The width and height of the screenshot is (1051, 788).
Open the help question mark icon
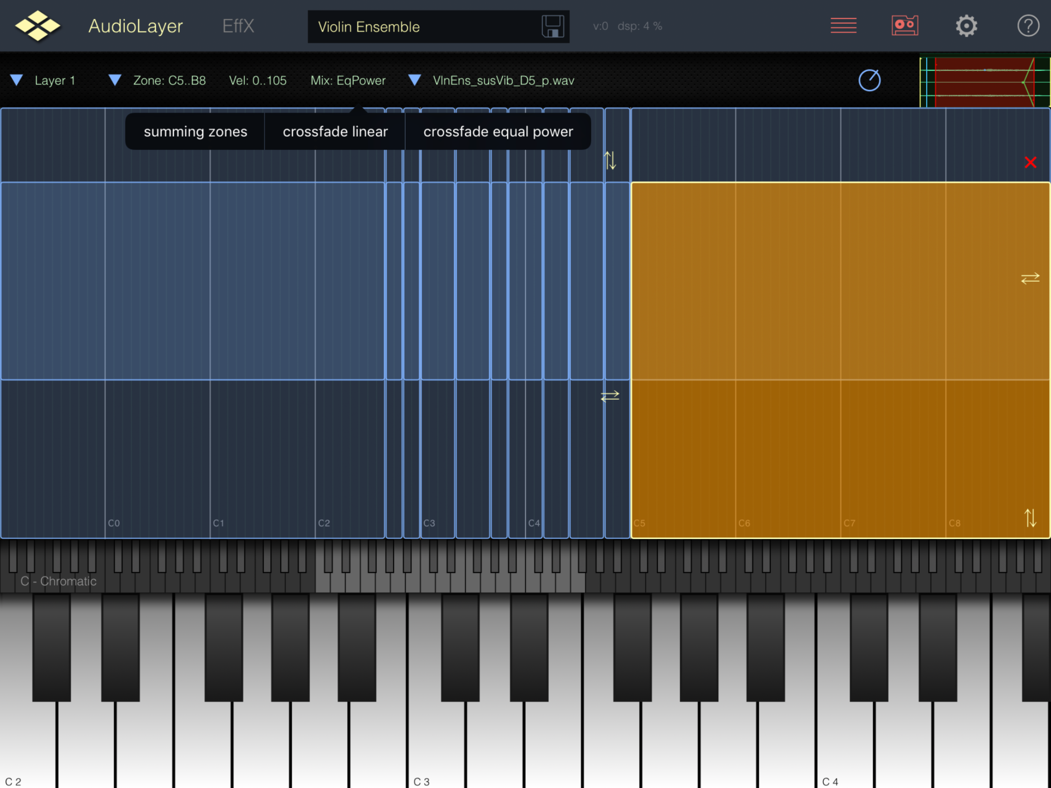click(x=1028, y=26)
